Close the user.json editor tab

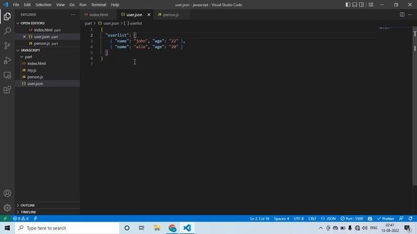[149, 15]
